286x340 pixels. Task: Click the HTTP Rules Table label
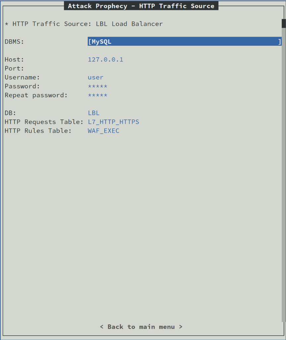point(38,131)
